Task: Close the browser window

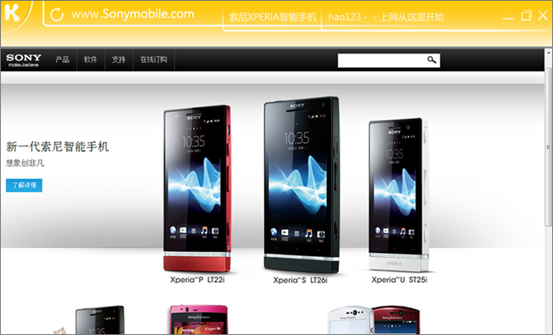Action: pyautogui.click(x=543, y=15)
